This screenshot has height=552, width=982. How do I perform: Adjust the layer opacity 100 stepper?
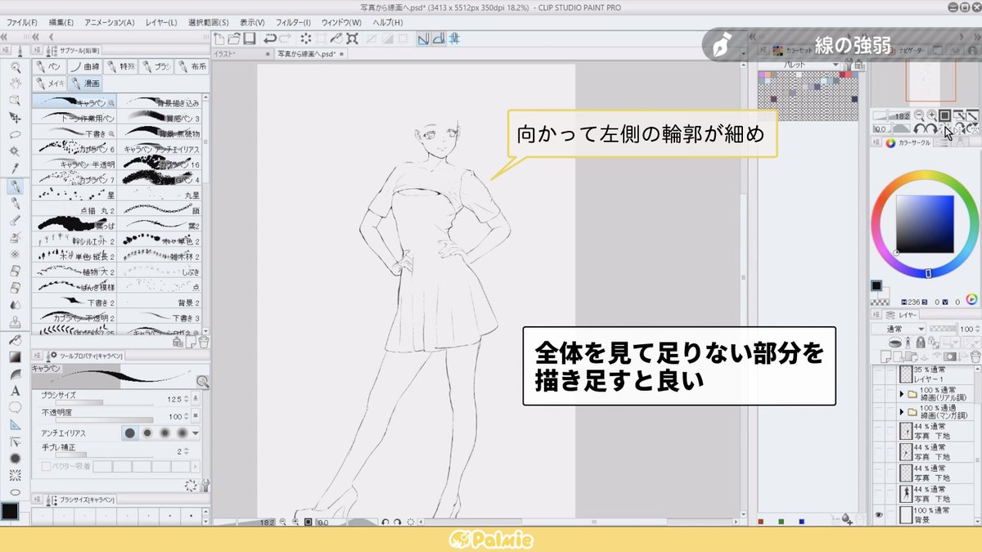pyautogui.click(x=976, y=329)
